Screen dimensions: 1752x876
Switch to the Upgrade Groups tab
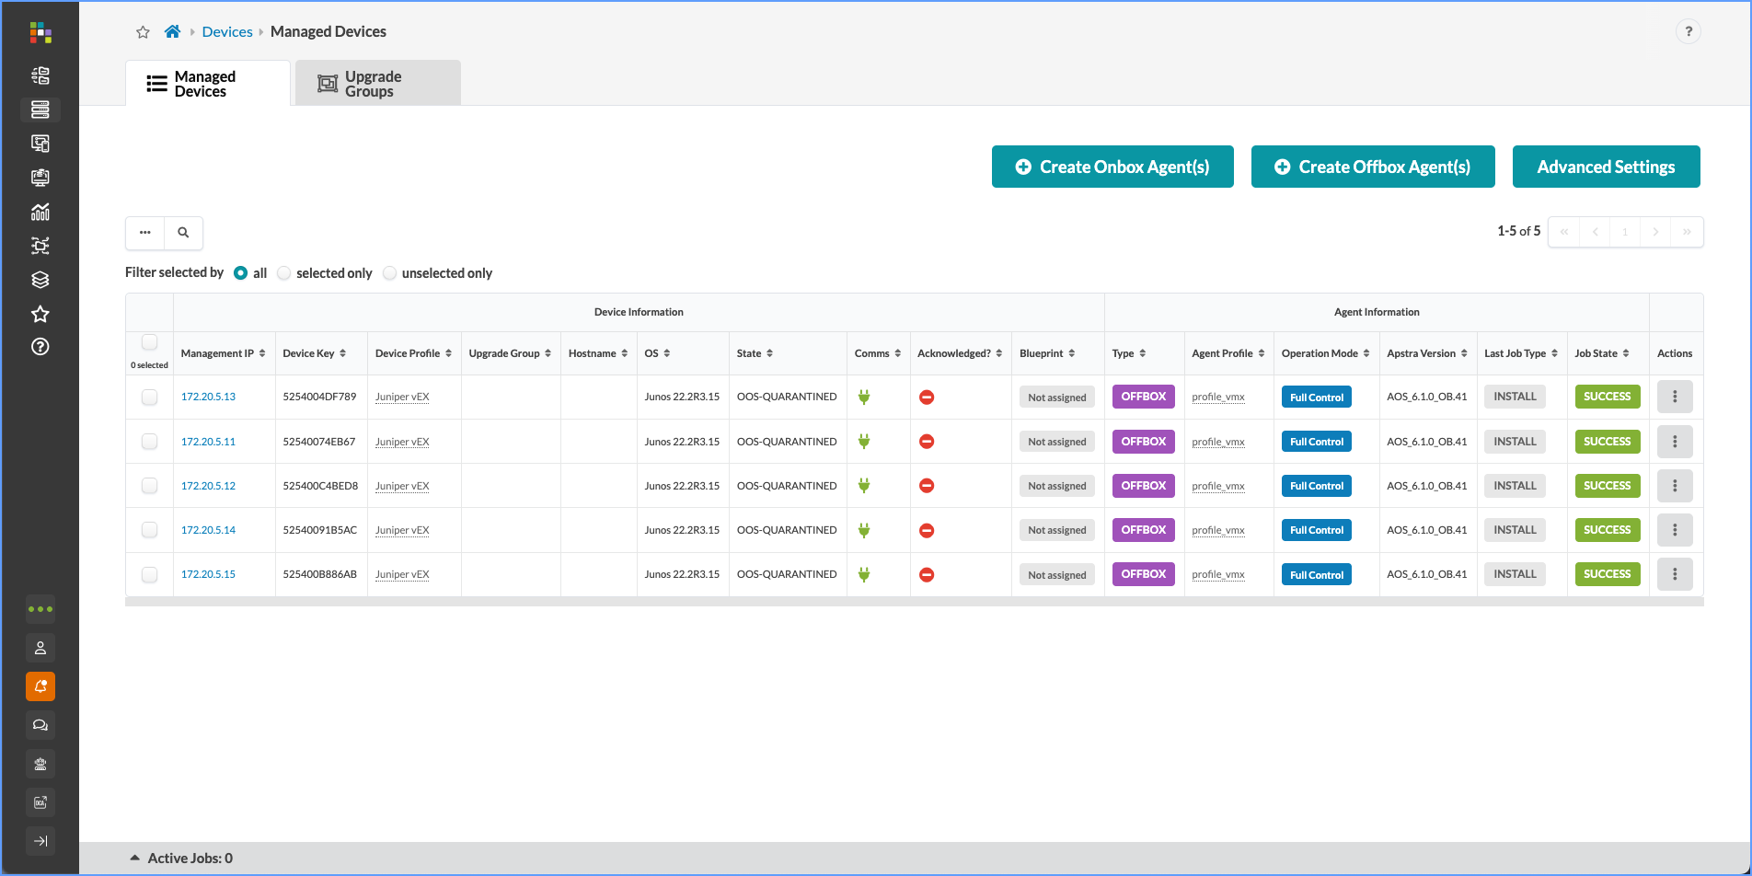coord(377,84)
